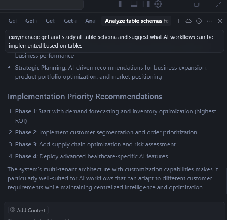
Task: Click the 'Phase 4' list item text
Action: 92,156
